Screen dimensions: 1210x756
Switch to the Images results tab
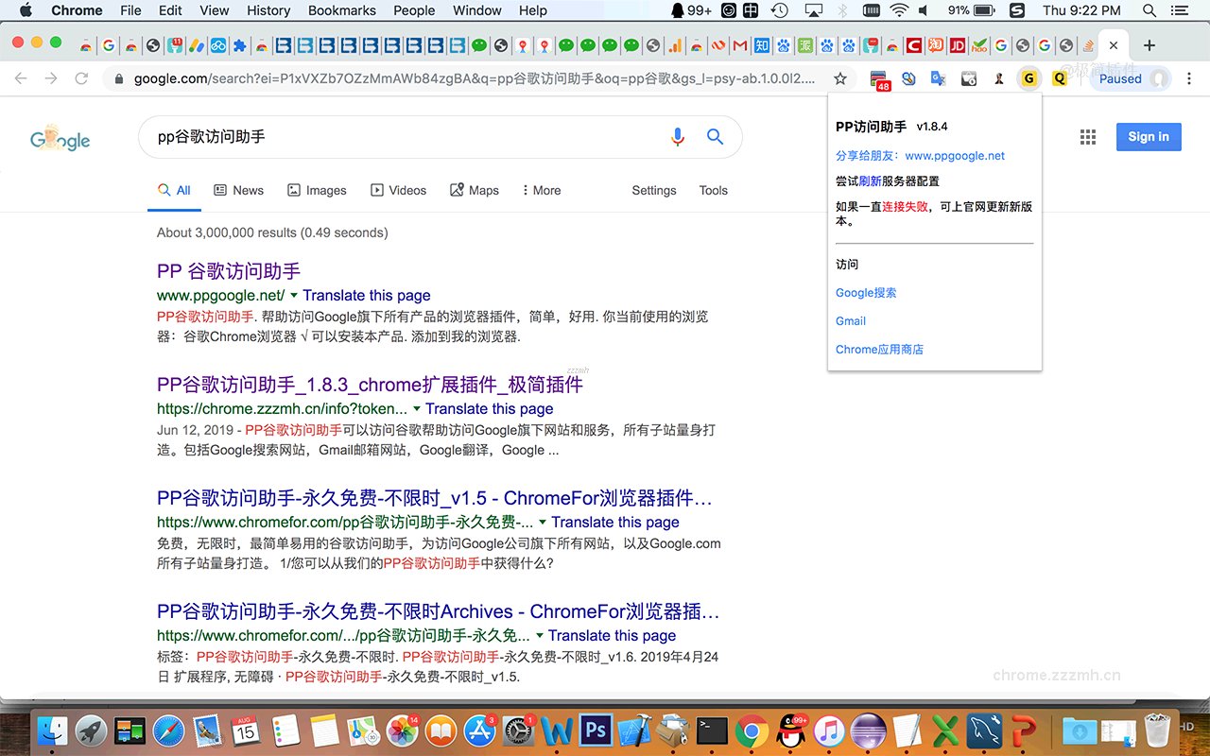[x=317, y=190]
